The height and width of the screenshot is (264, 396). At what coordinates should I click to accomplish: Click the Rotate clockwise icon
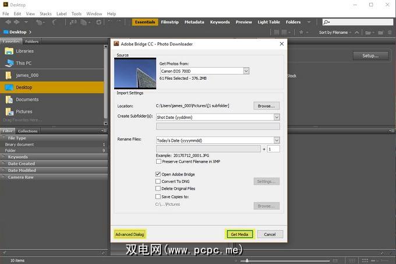119,22
